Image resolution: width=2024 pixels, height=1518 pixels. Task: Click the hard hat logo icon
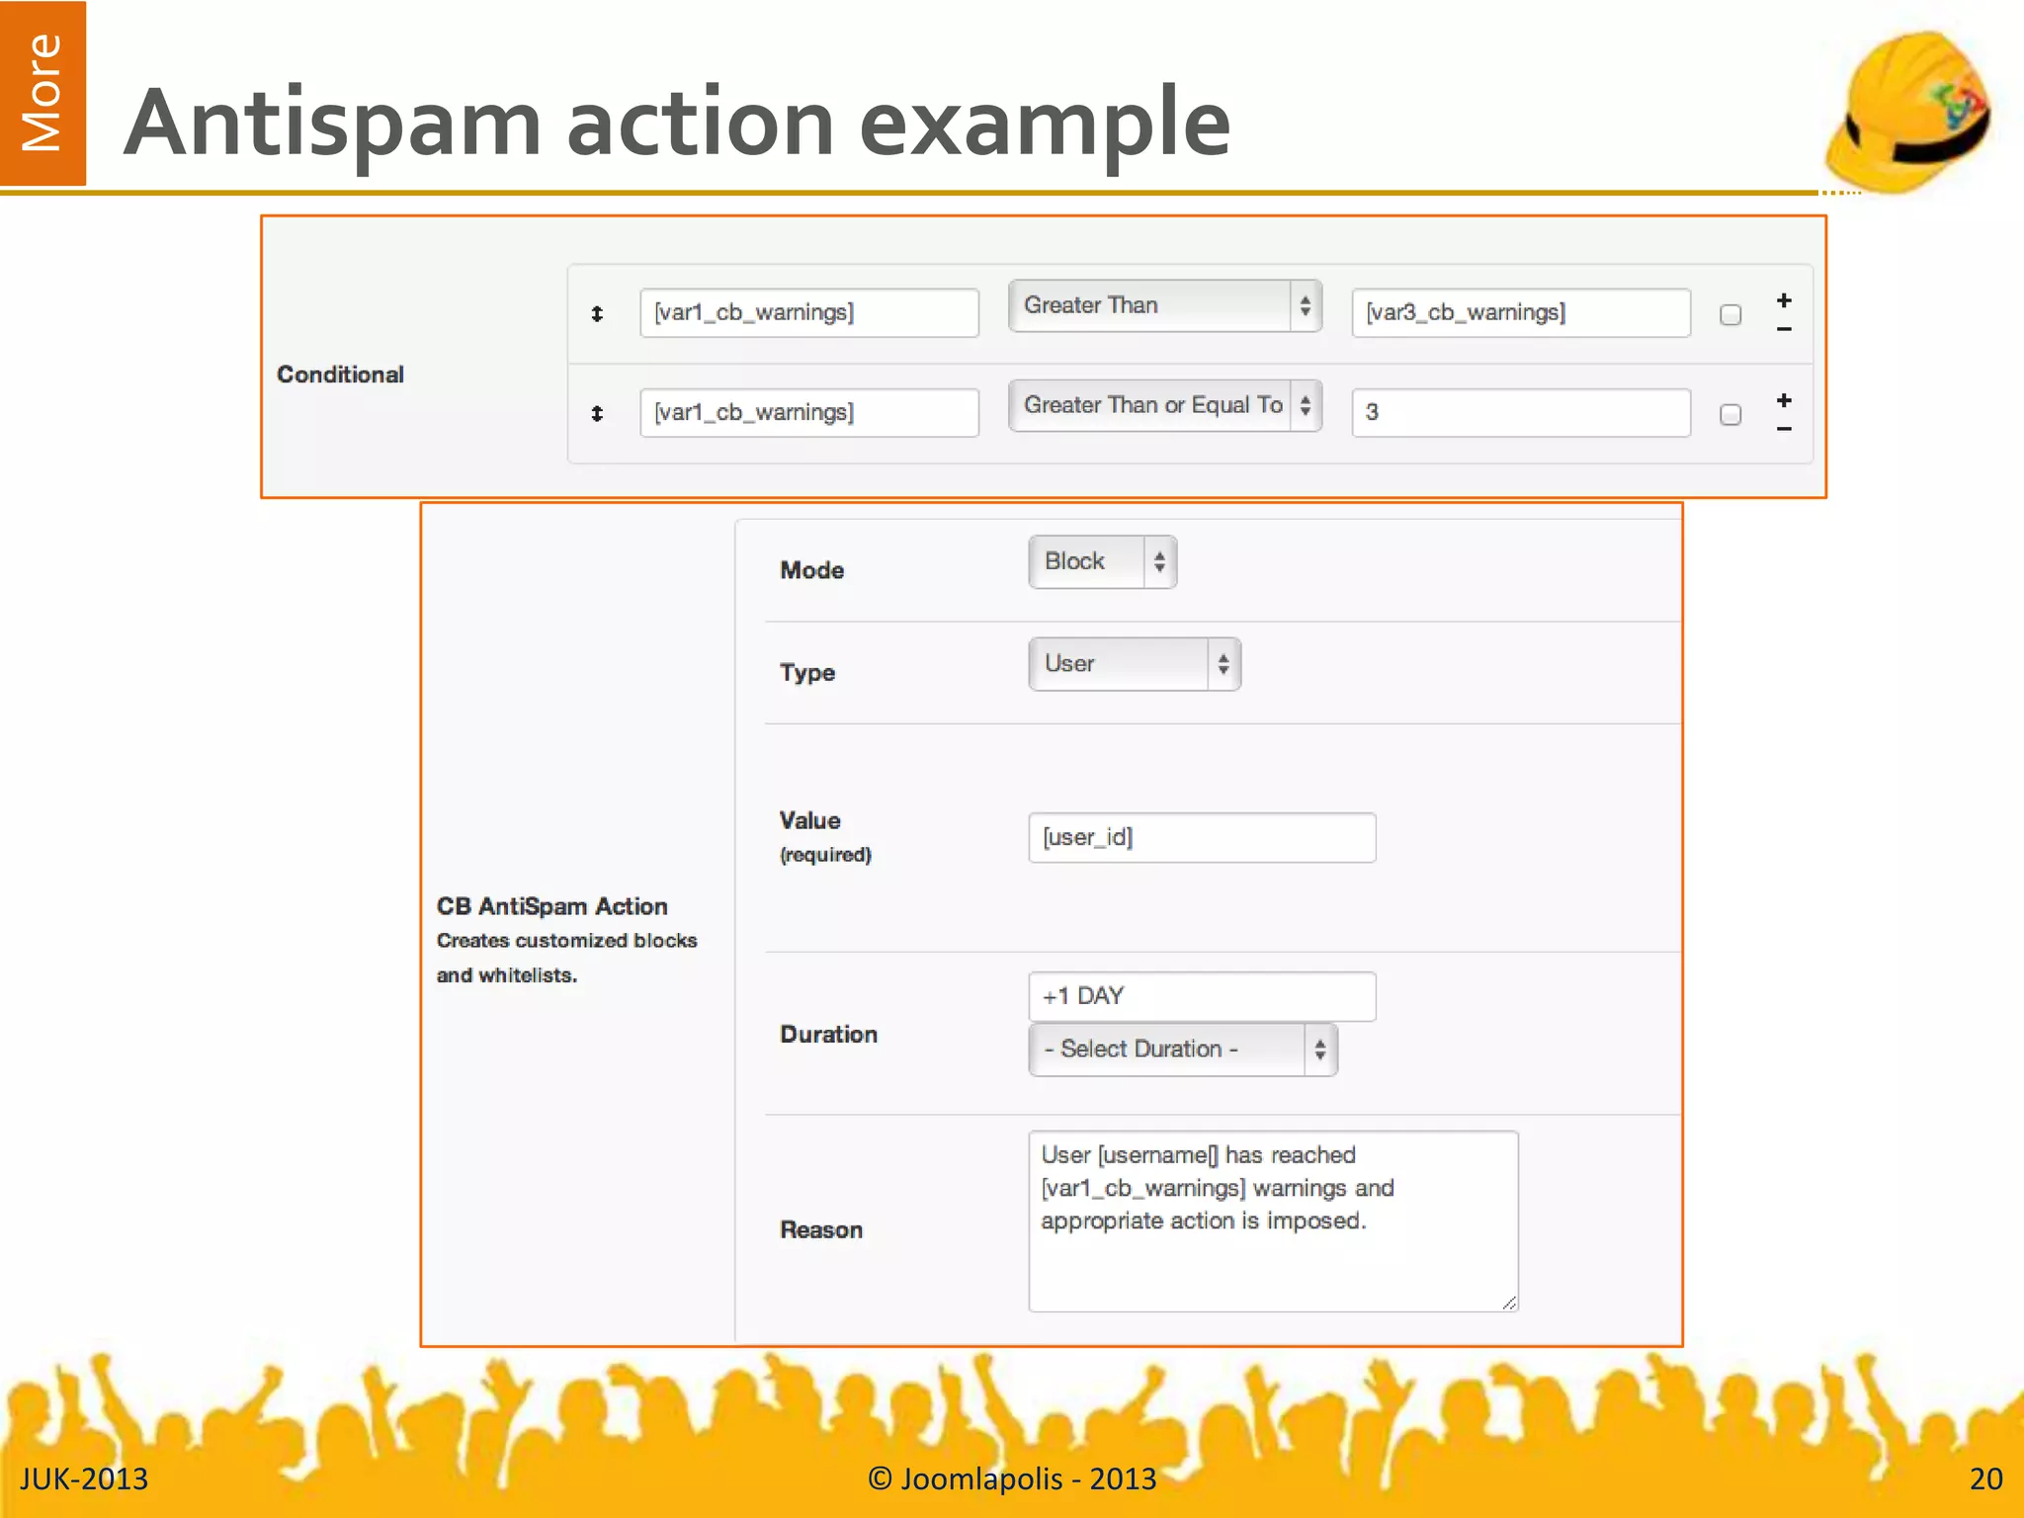pos(1908,111)
